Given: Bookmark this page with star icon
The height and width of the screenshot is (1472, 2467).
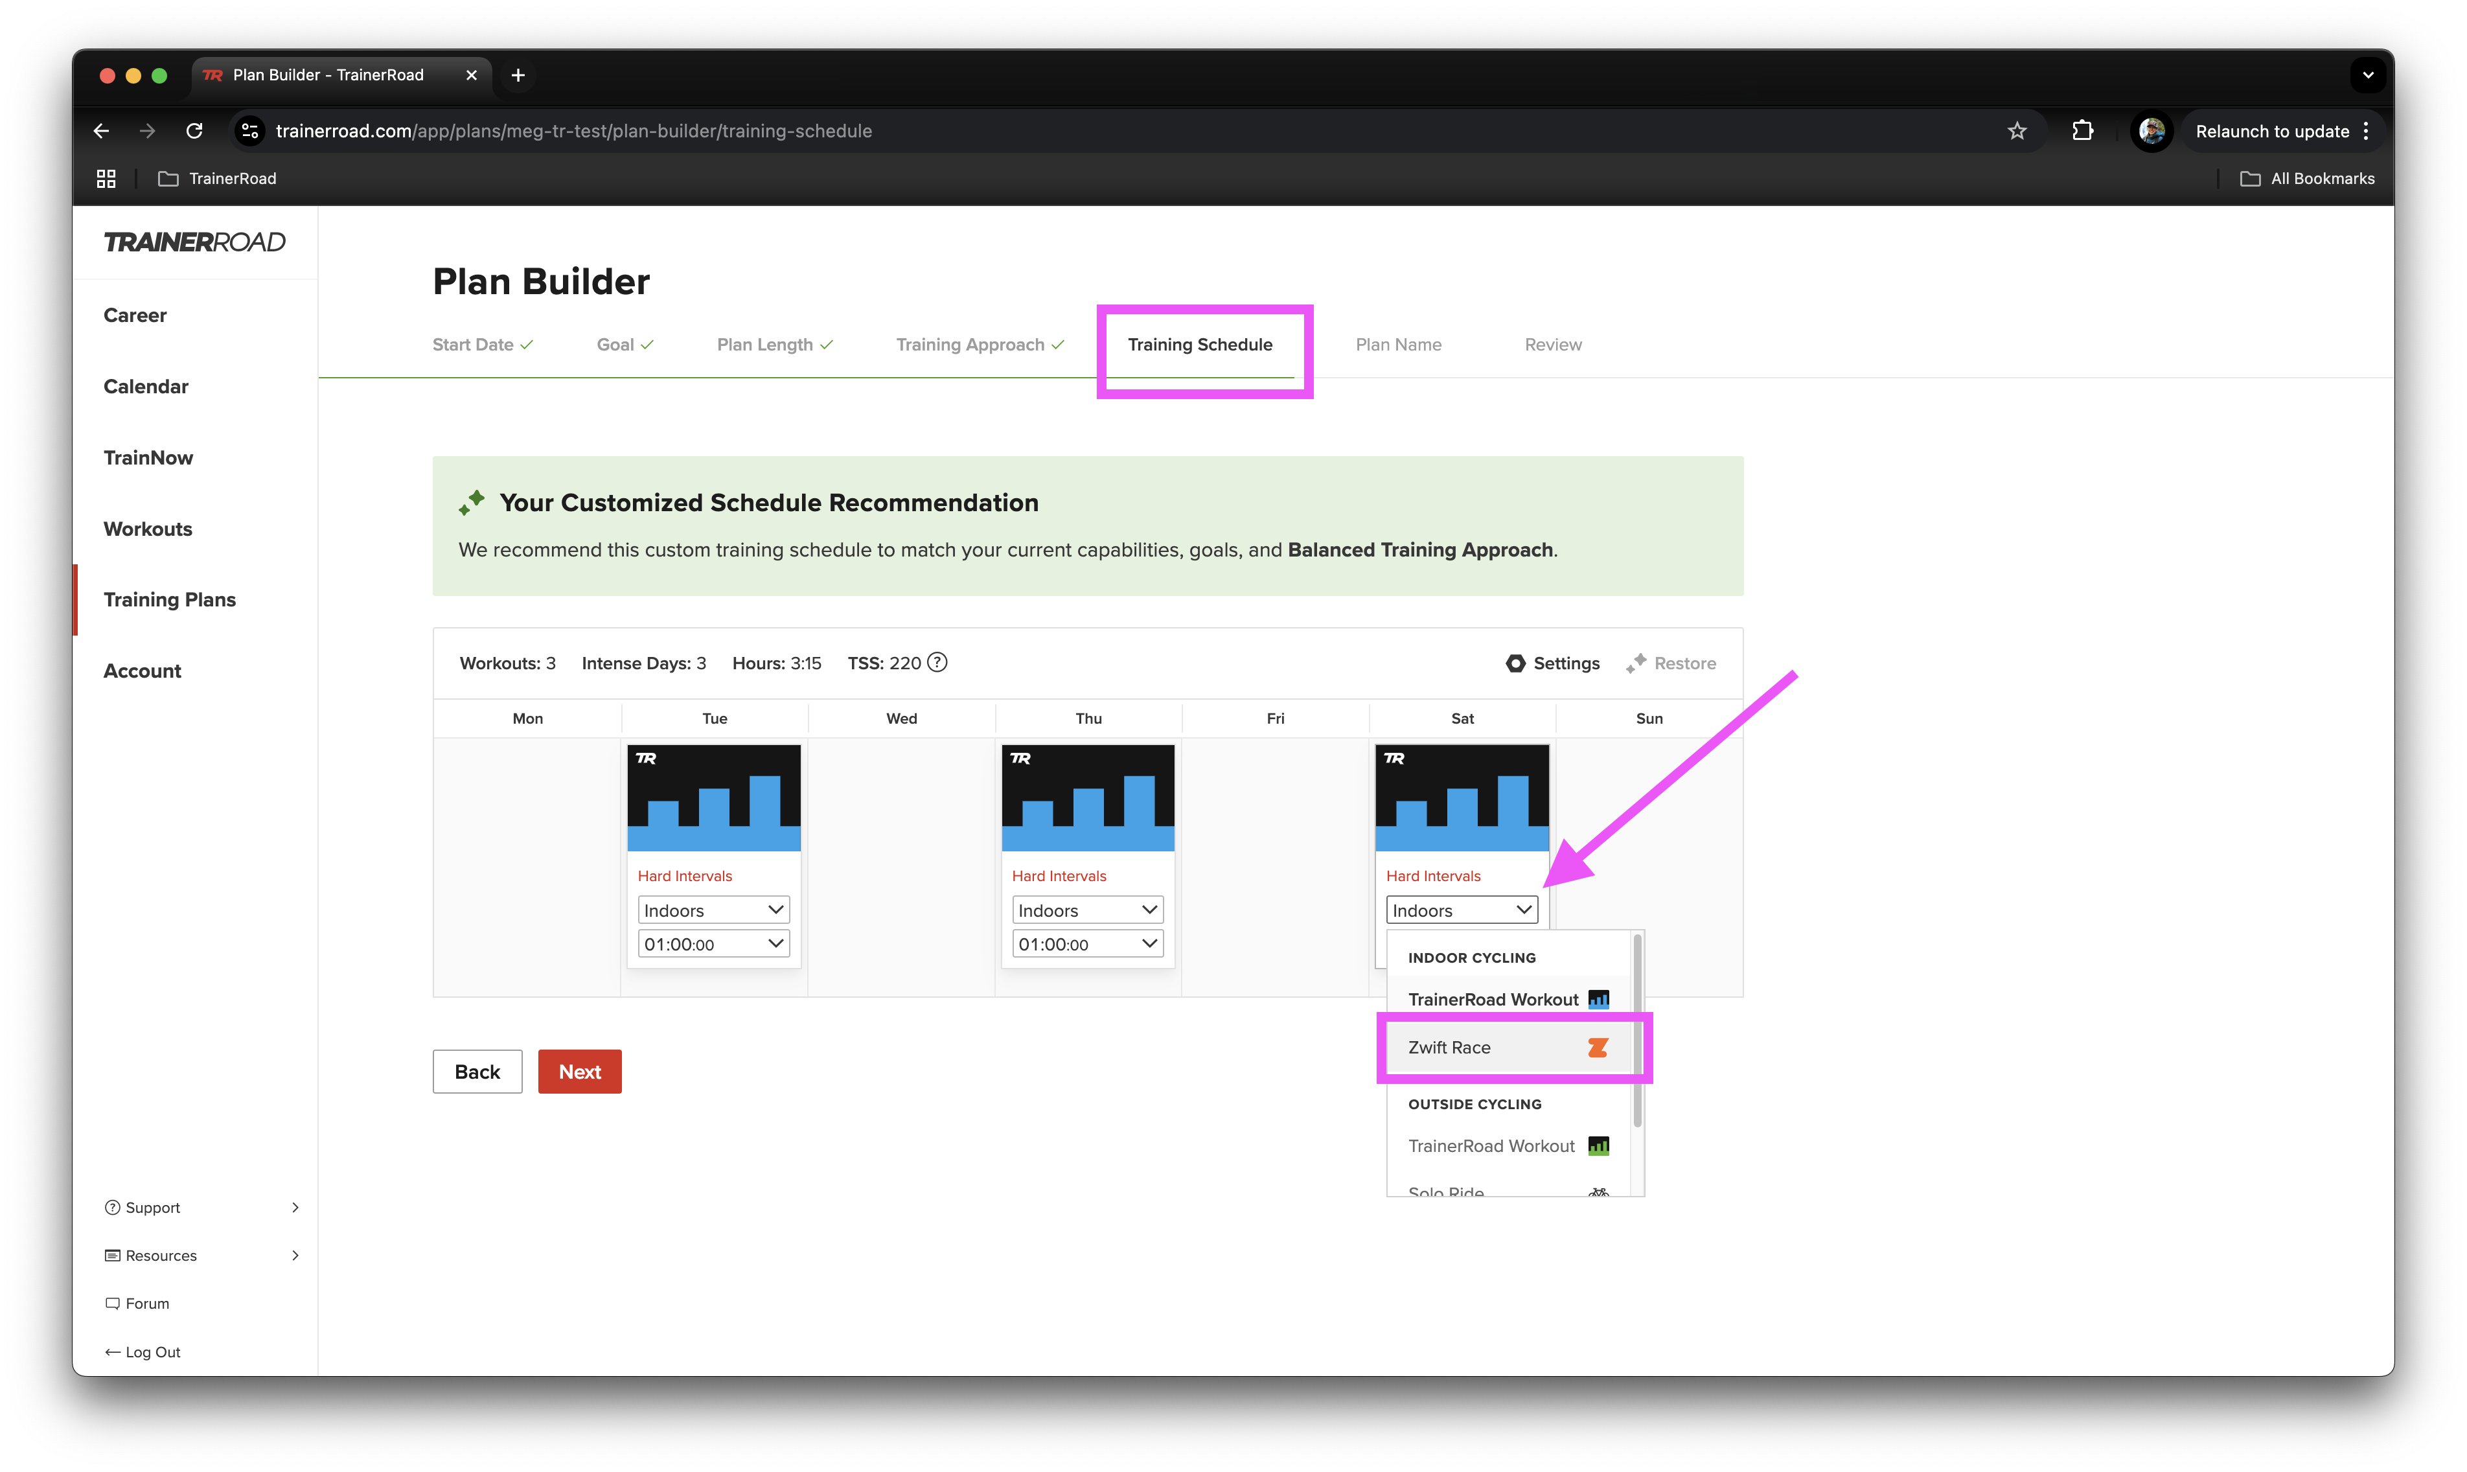Looking at the screenshot, I should click(2017, 131).
